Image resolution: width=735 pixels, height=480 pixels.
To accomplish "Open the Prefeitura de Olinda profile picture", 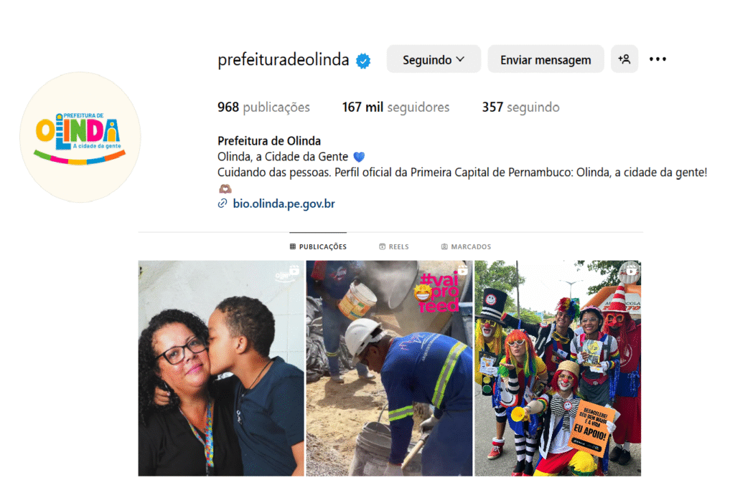I will click(80, 137).
